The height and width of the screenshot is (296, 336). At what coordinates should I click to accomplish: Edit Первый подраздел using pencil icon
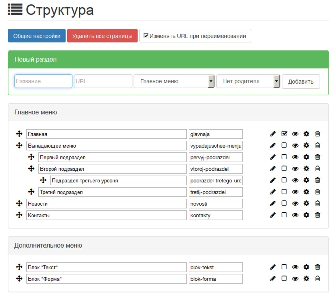[273, 157]
